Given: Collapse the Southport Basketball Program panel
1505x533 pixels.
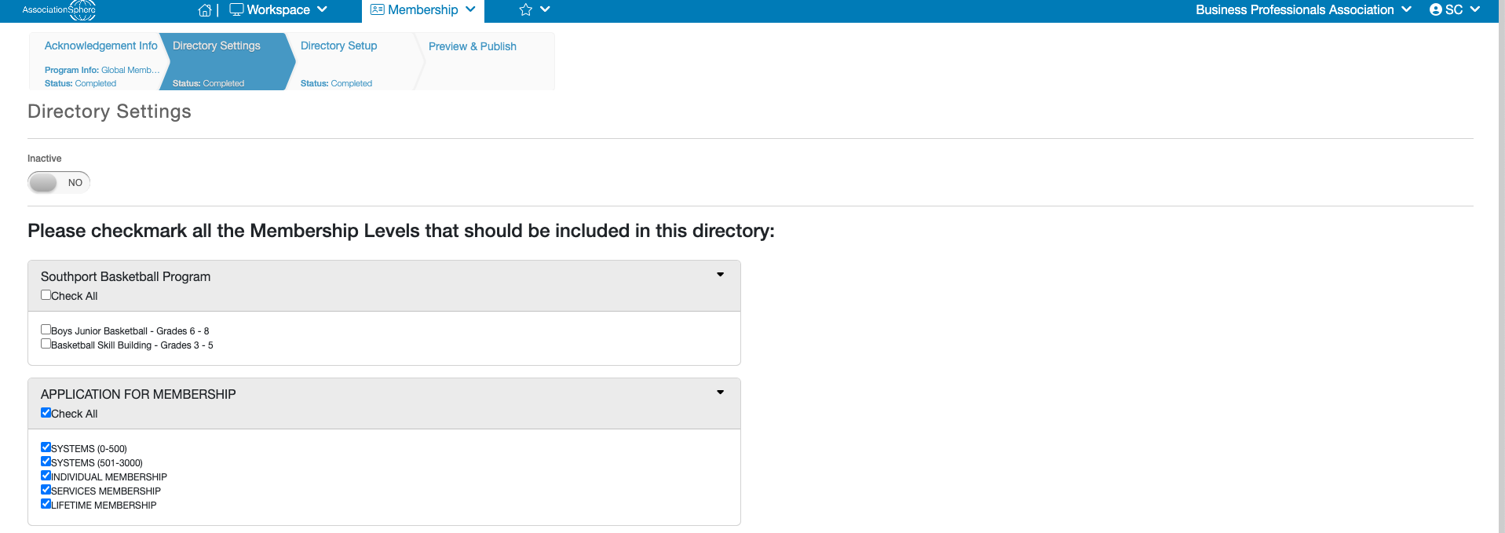Looking at the screenshot, I should tap(720, 275).
